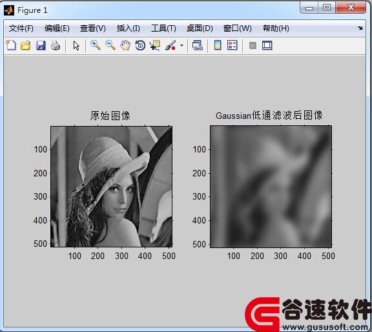Insert a colorbar from the toolbar
This screenshot has width=372, height=332.
(x=218, y=45)
